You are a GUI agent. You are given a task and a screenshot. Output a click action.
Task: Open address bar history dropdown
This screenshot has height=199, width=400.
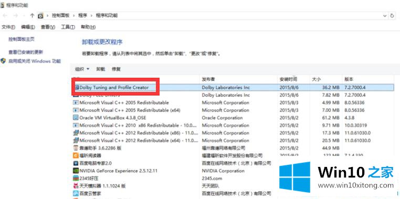pyautogui.click(x=385, y=16)
